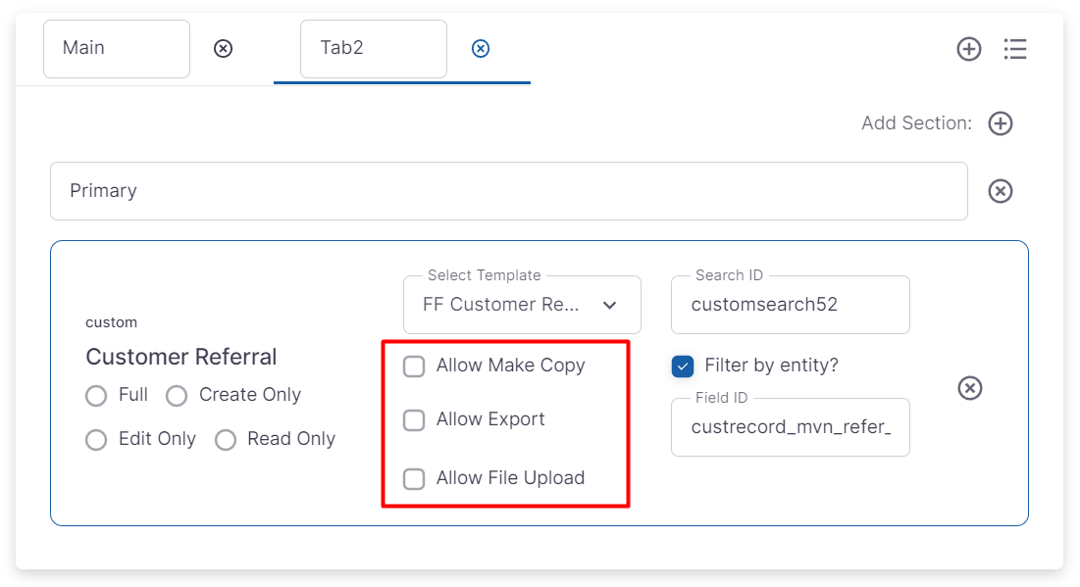Screen dimensions: 1080x587
Task: Add a new tab with plus icon
Action: [x=969, y=49]
